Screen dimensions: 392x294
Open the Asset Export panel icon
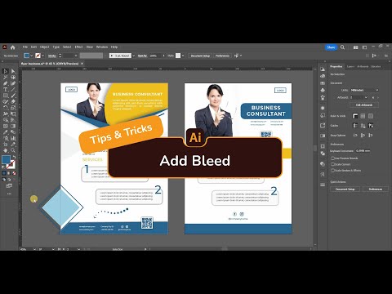pos(323,125)
